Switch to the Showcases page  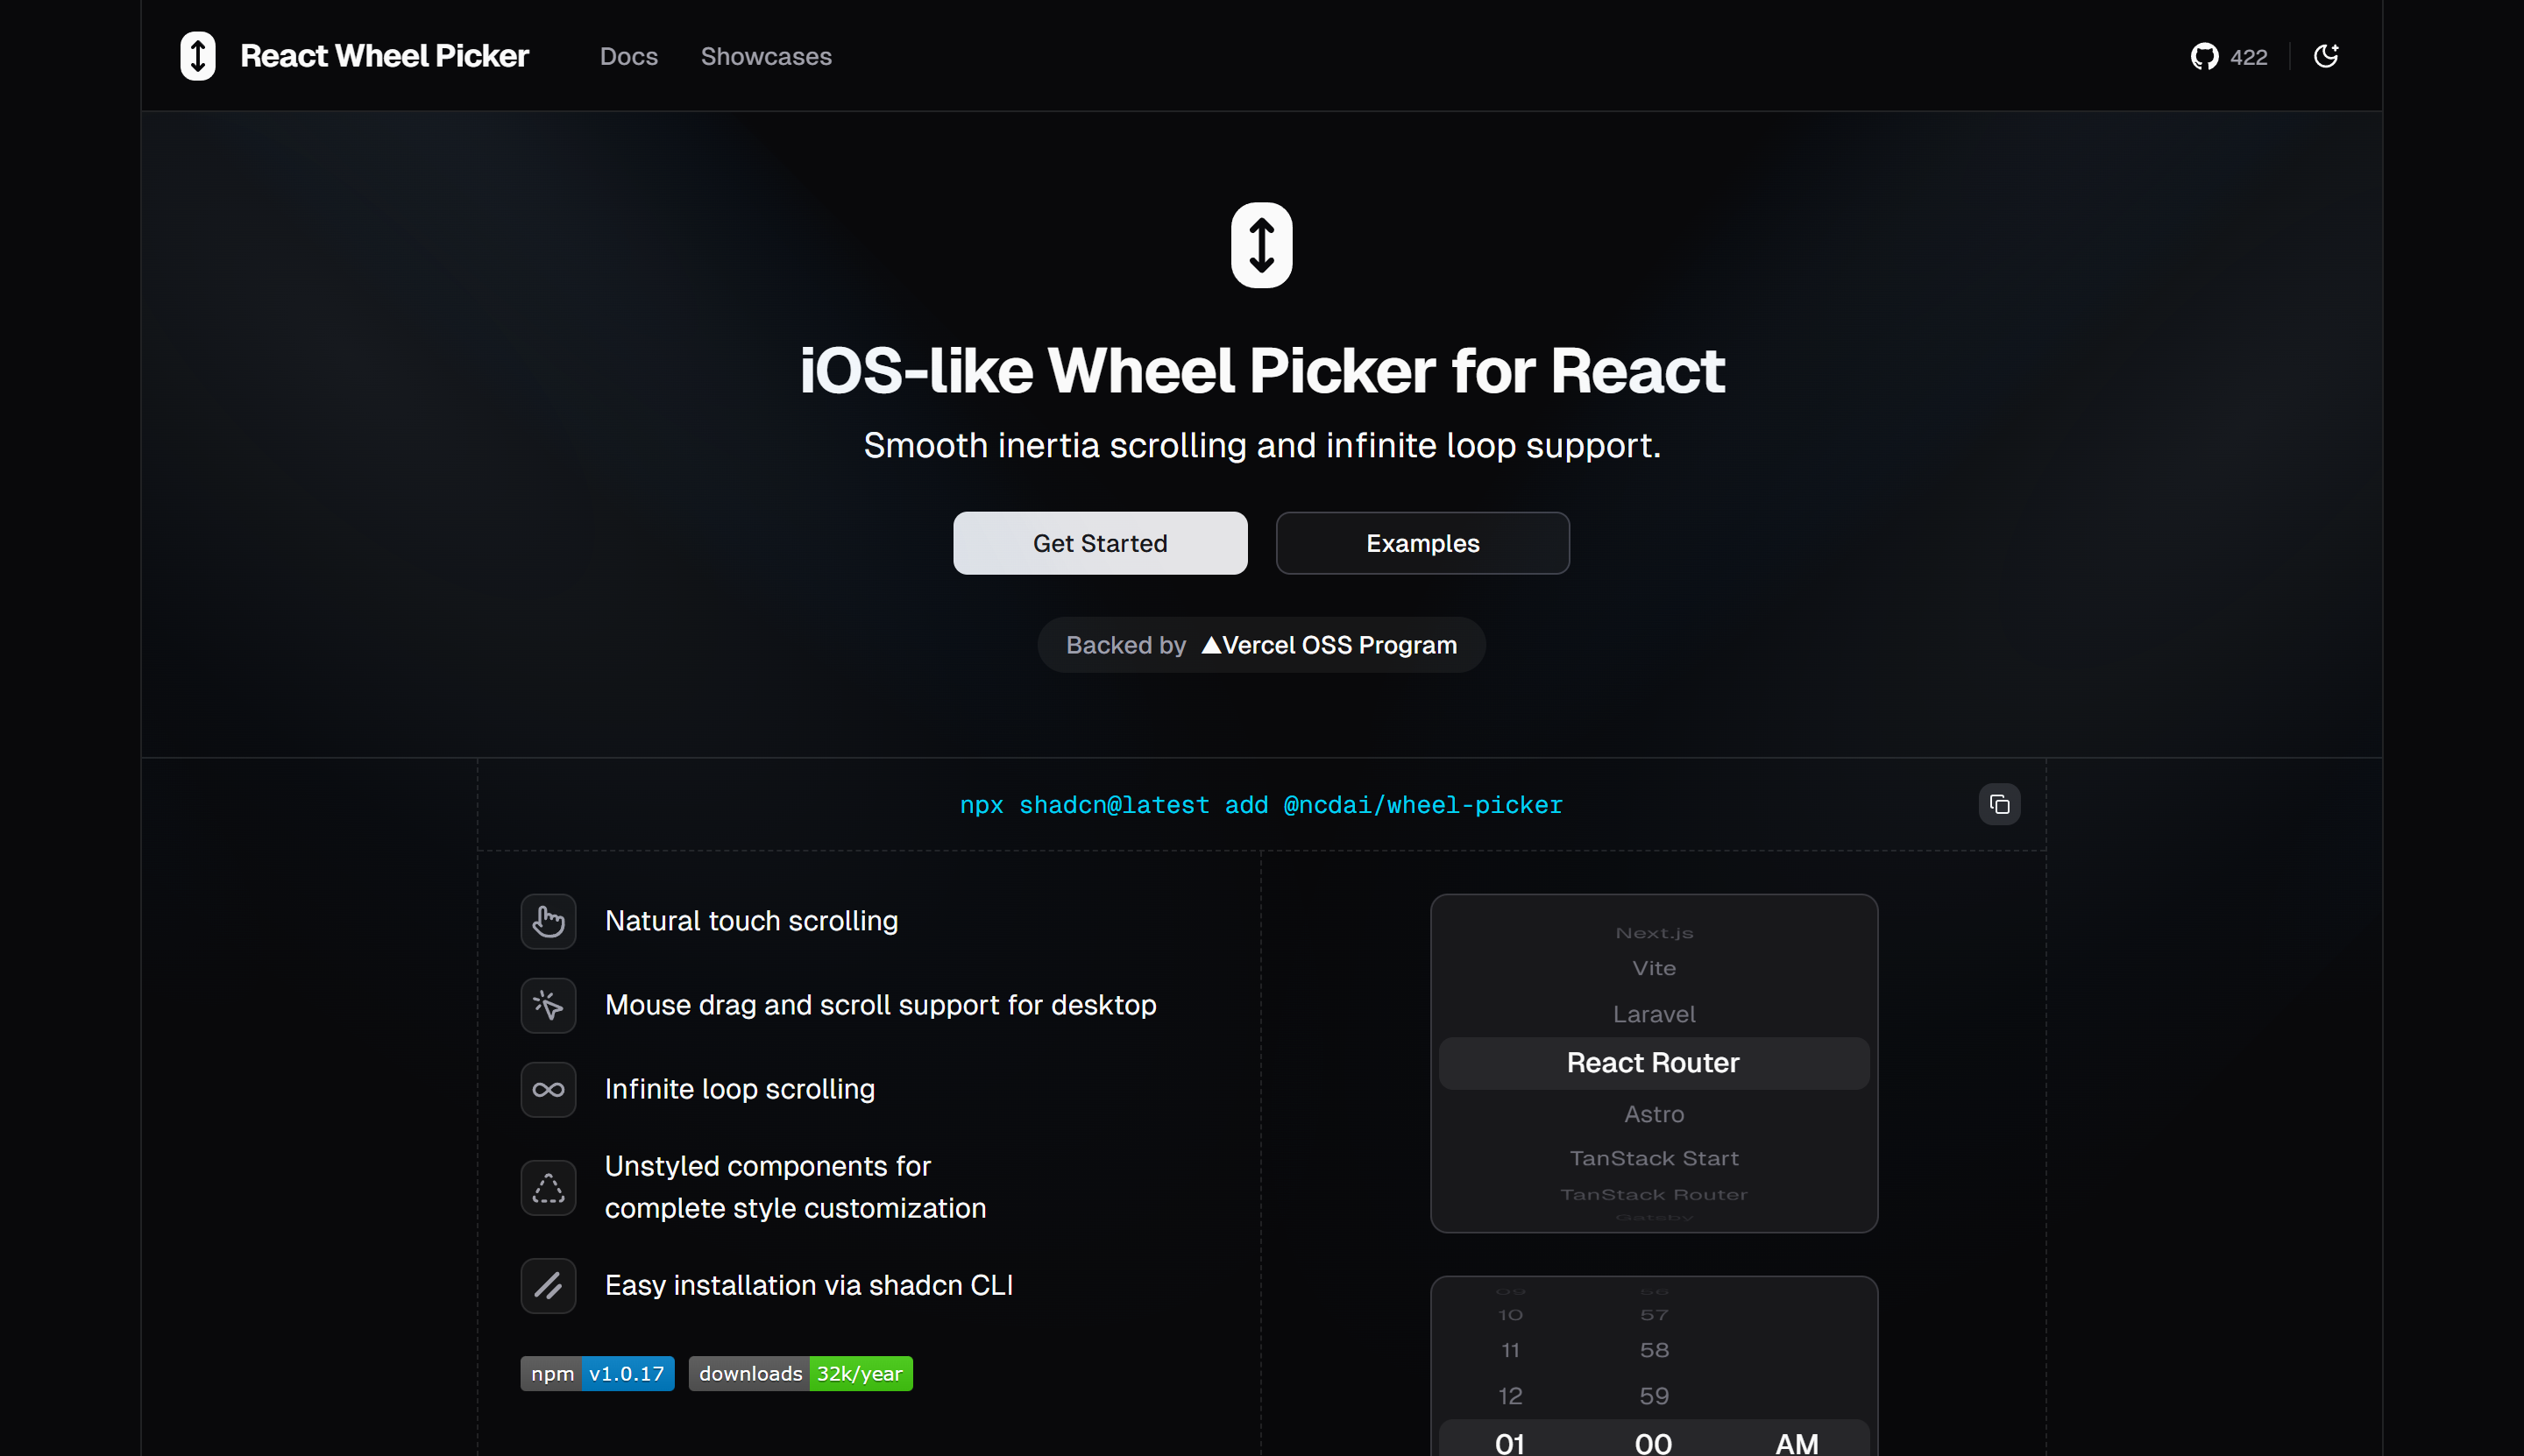coord(766,56)
